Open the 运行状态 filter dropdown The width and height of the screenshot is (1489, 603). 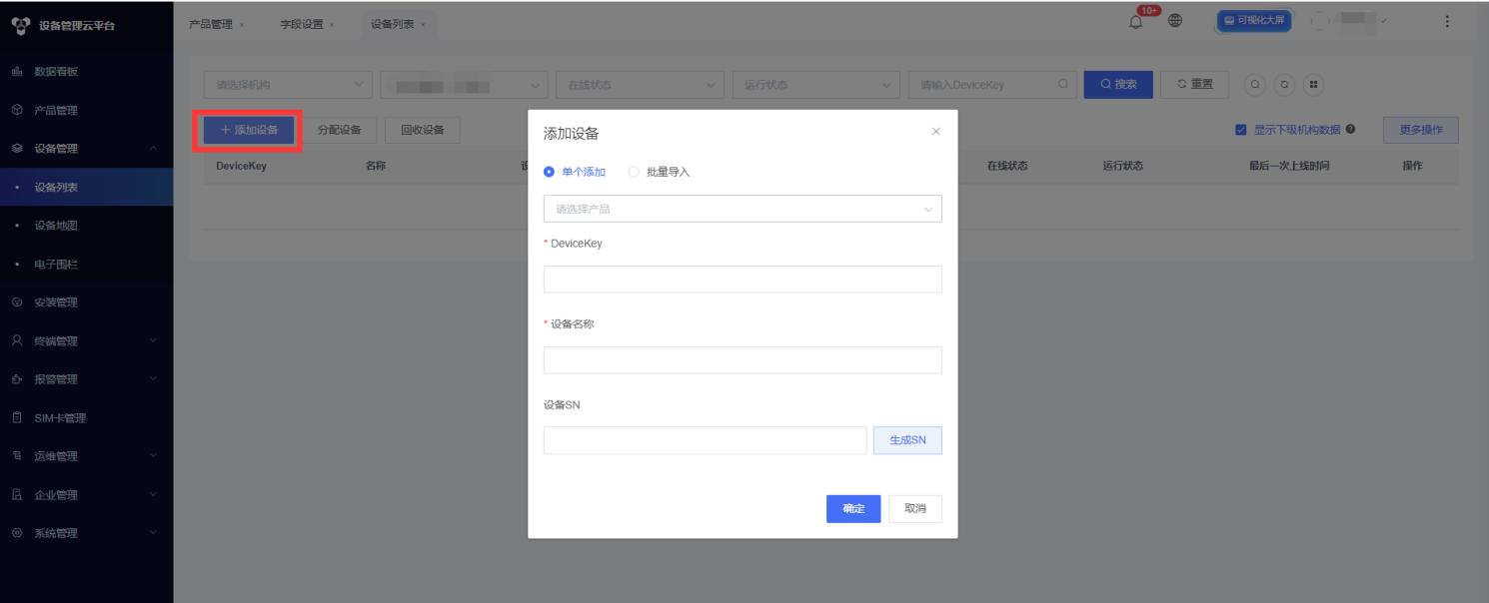pyautogui.click(x=816, y=85)
